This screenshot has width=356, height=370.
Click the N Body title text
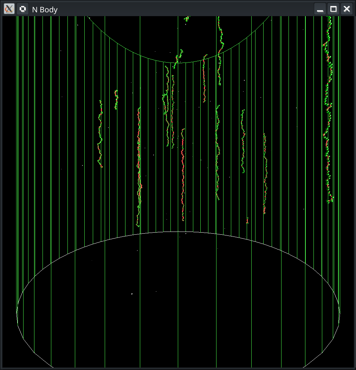[45, 9]
